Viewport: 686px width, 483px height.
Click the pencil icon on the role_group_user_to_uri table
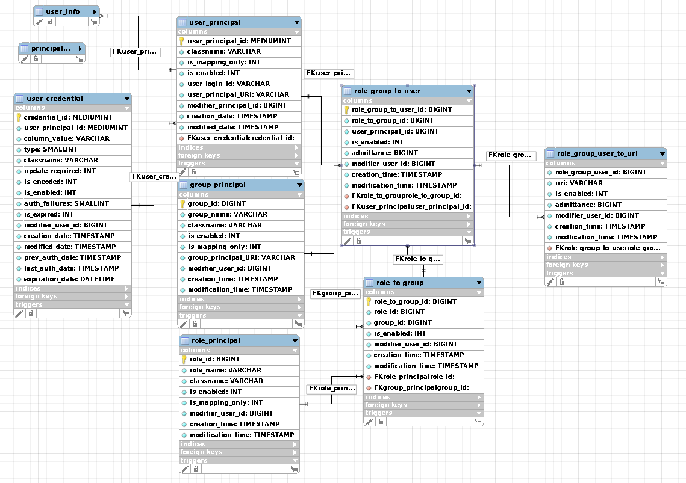click(x=551, y=281)
